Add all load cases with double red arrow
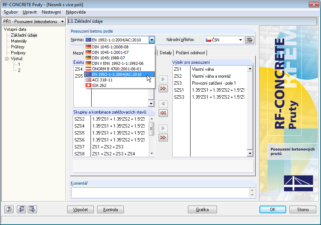 (x=163, y=88)
